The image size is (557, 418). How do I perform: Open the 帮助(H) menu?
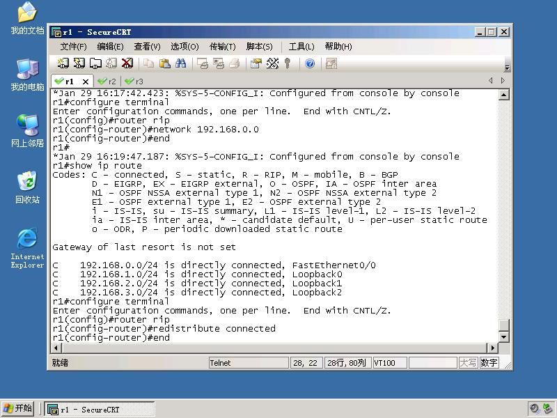click(x=338, y=47)
